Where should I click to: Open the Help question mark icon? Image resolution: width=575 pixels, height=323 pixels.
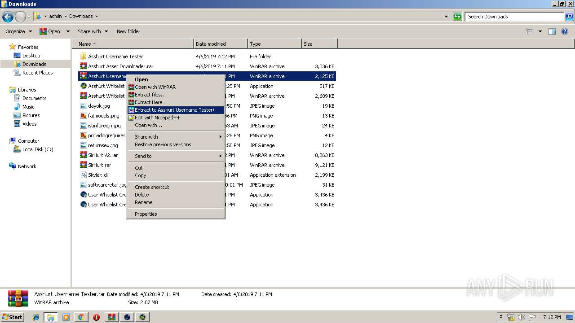(565, 31)
